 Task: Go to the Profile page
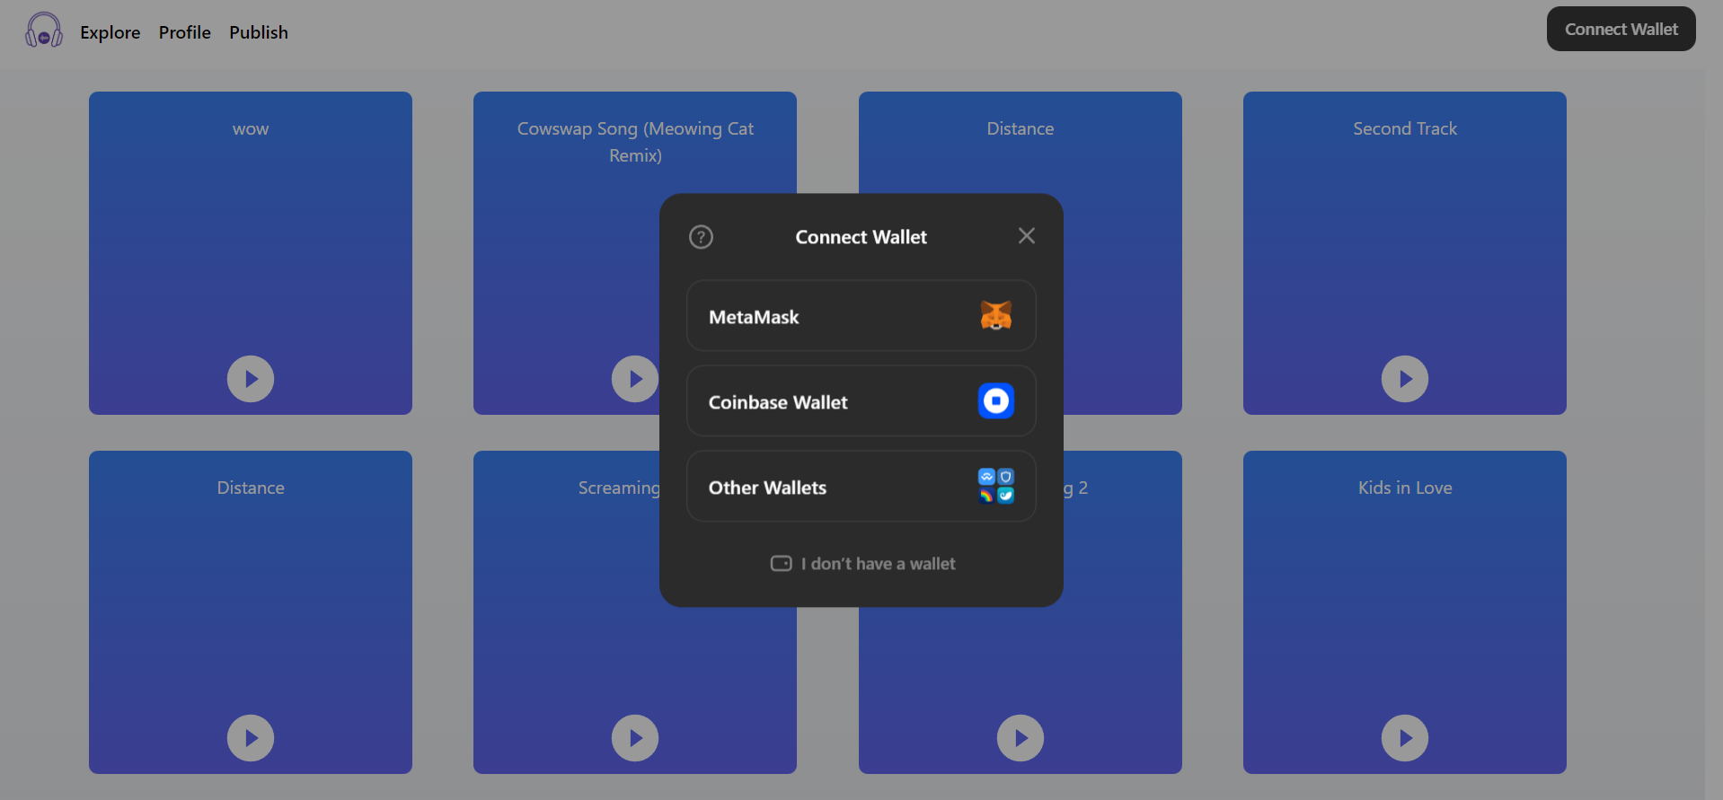click(184, 32)
